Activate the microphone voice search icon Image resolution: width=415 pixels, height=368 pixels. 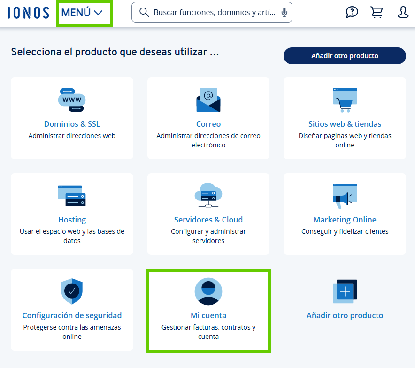[x=284, y=12]
